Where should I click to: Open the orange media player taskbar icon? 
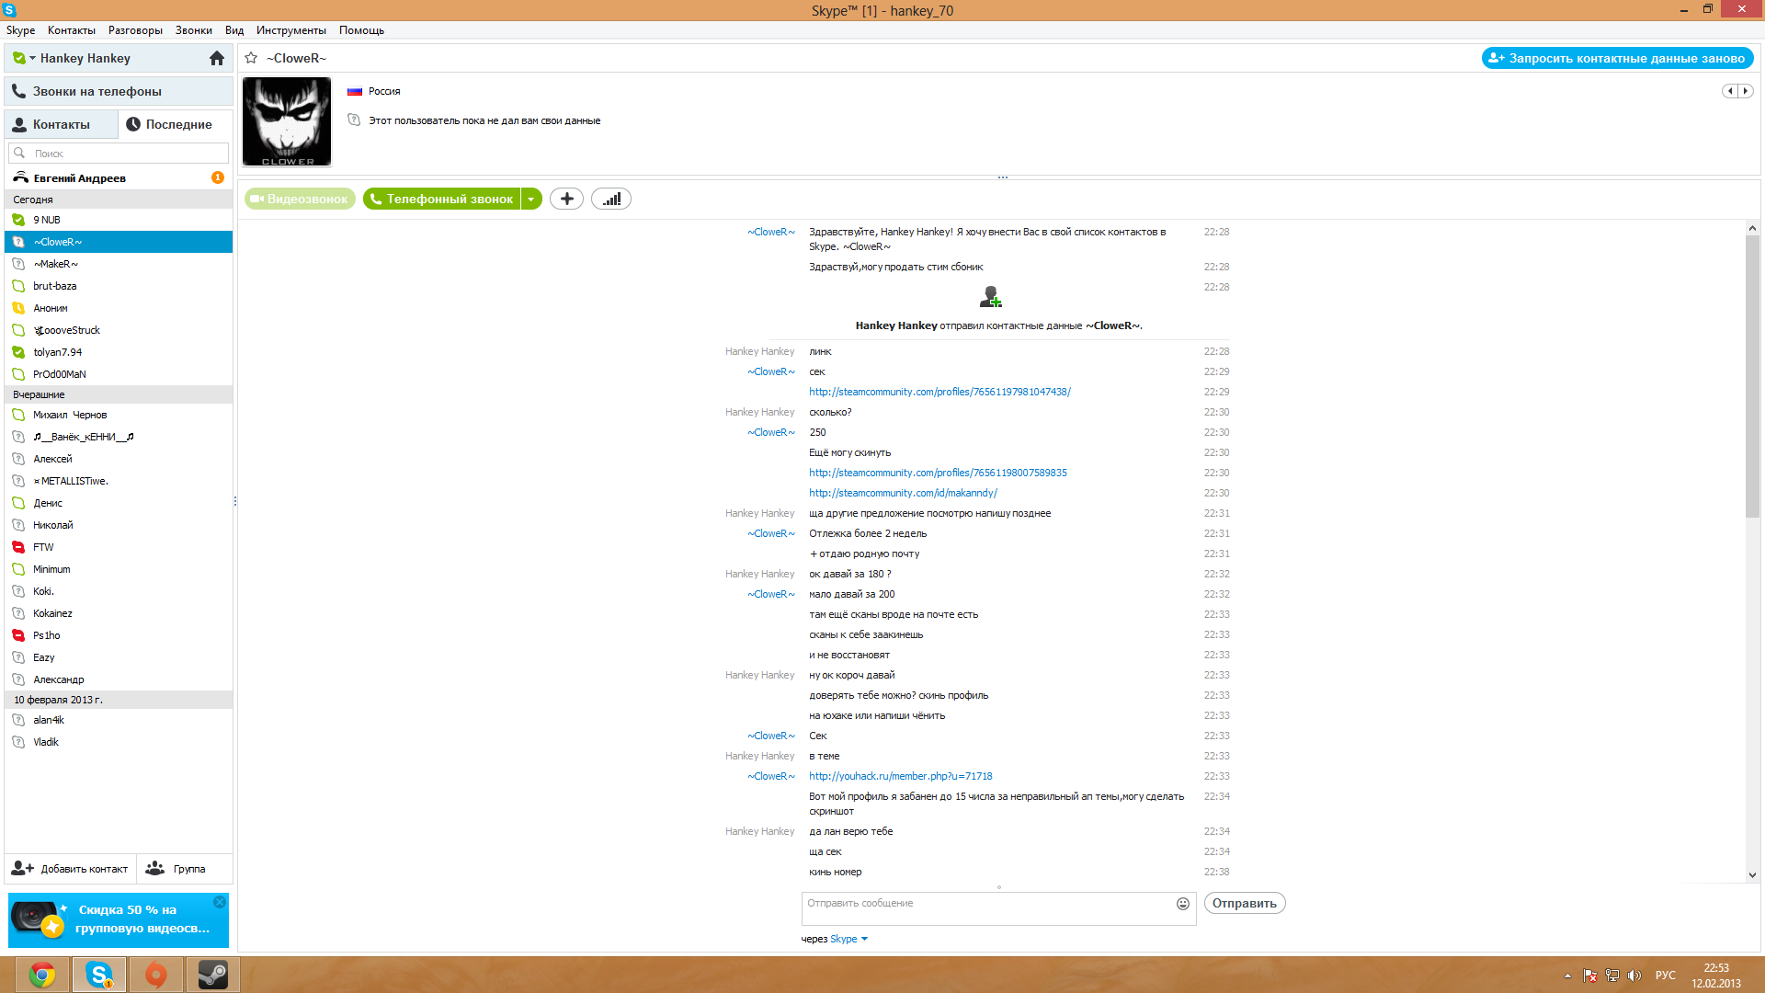coord(156,975)
